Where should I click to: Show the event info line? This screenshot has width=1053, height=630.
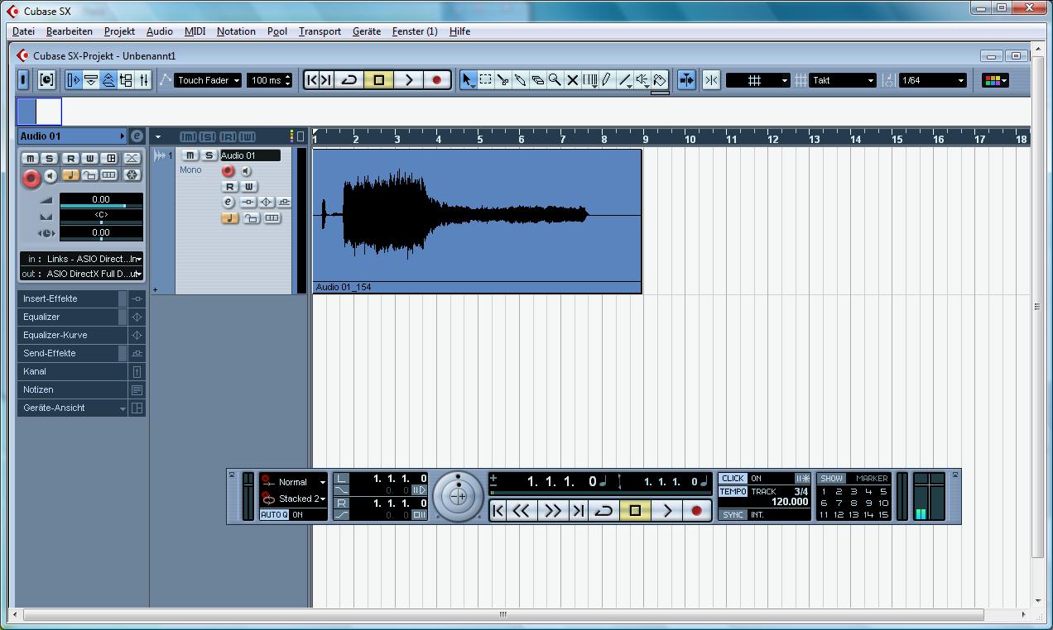tap(91, 80)
